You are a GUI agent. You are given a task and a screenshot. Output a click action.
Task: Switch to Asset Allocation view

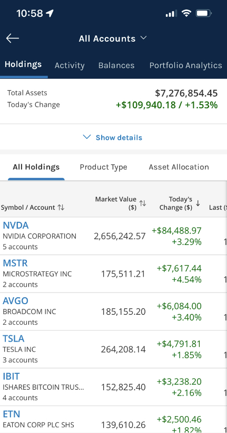coord(179,167)
